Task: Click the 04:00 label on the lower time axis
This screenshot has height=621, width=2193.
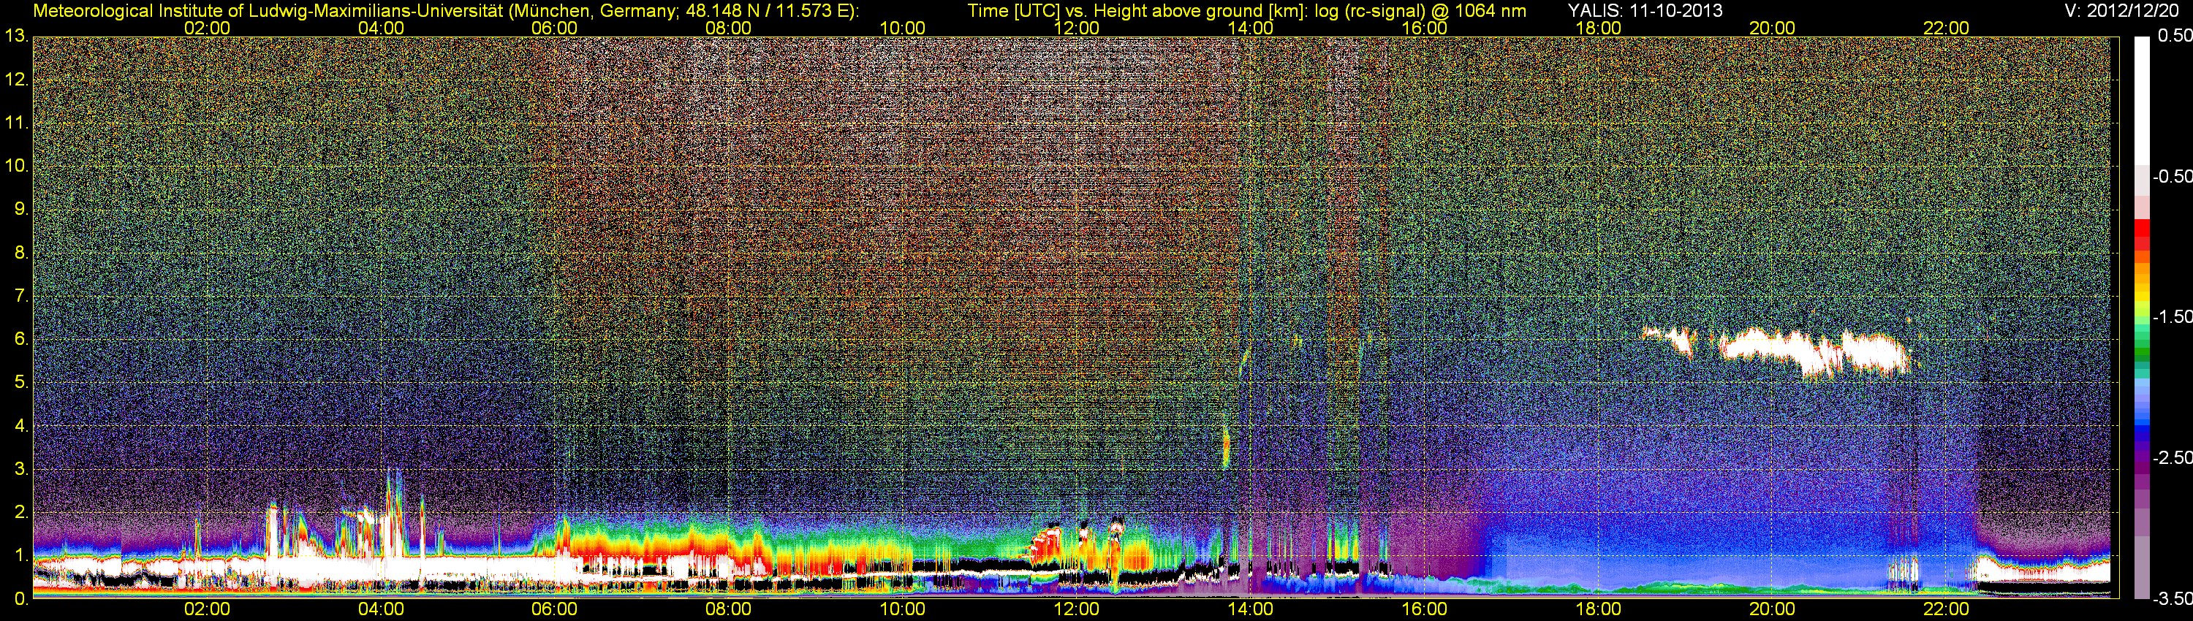Action: coord(381,610)
